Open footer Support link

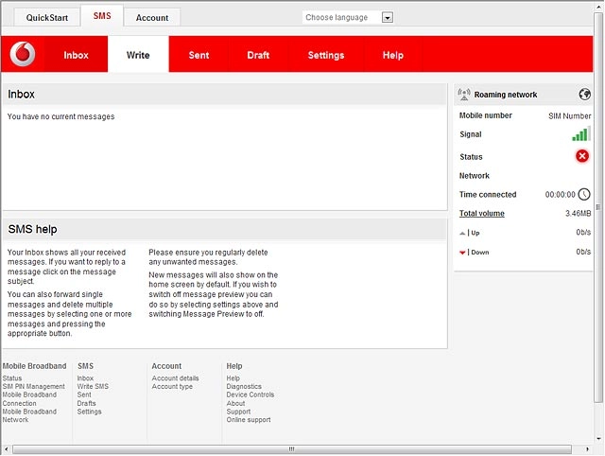point(238,412)
